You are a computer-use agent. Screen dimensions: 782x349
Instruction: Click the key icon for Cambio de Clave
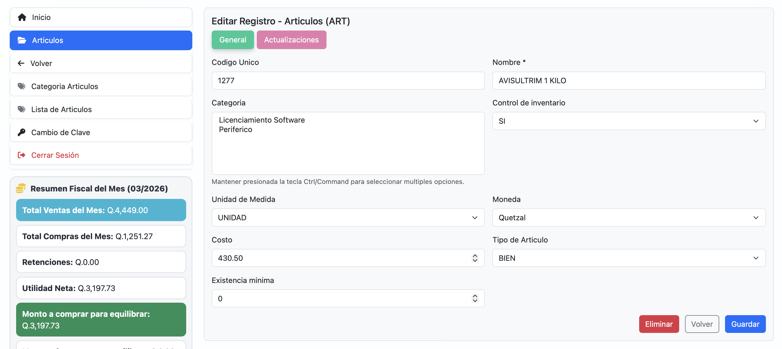[x=21, y=132]
